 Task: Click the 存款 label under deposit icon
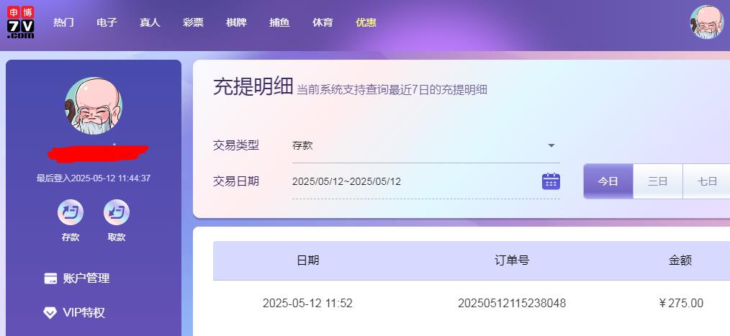71,237
